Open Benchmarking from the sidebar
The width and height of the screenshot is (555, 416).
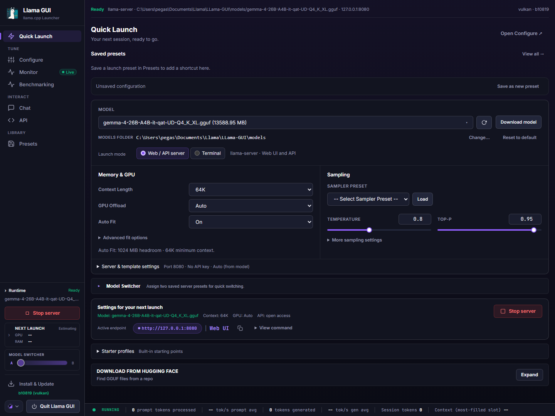point(42,84)
